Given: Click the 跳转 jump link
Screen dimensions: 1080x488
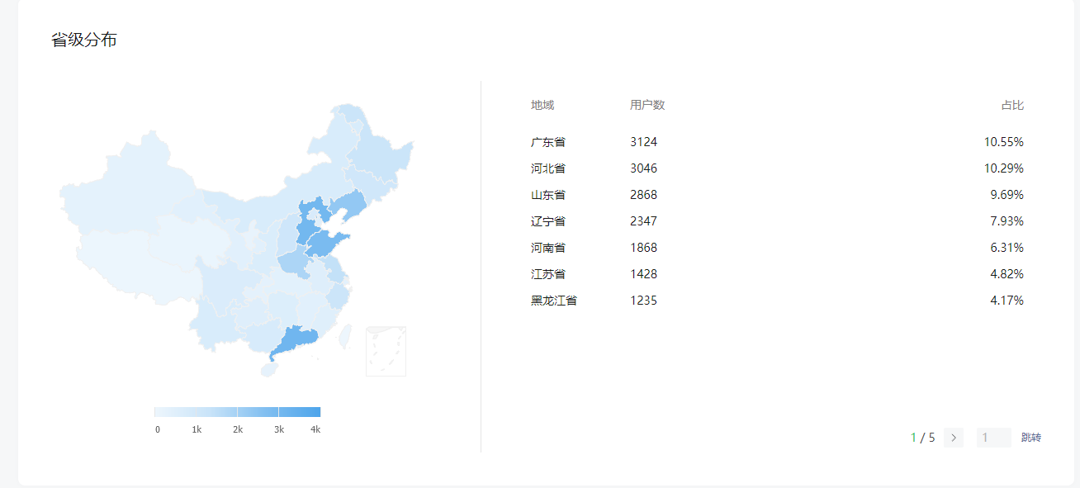Looking at the screenshot, I should click(1031, 438).
